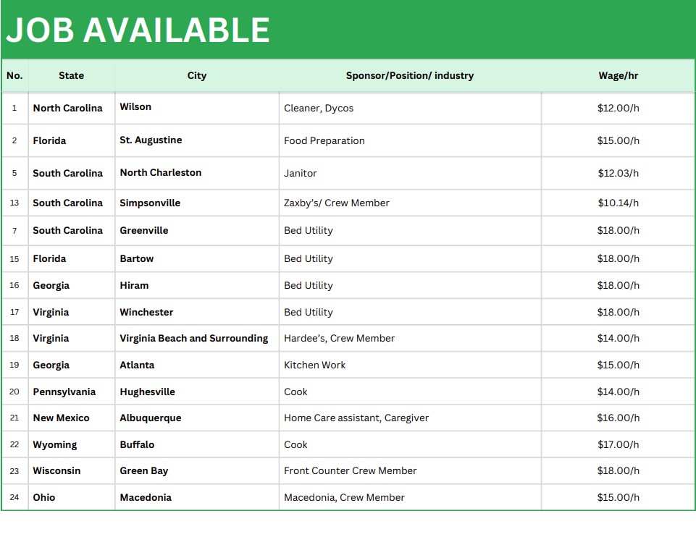The height and width of the screenshot is (537, 696).
Task: Click the No. column header
Action: click(x=14, y=75)
